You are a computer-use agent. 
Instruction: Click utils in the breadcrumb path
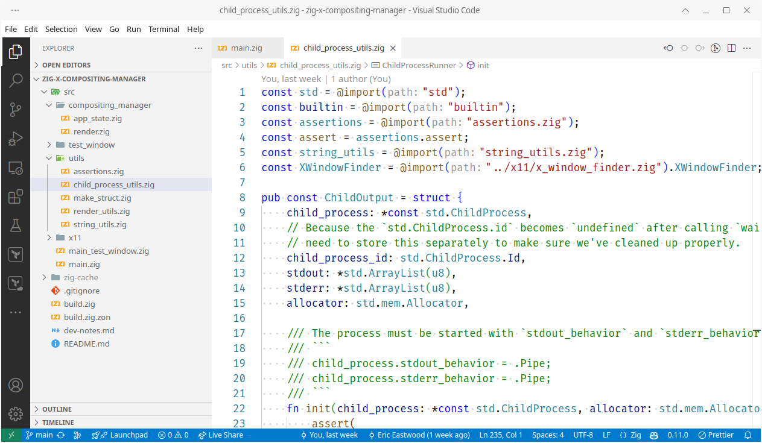click(x=250, y=65)
